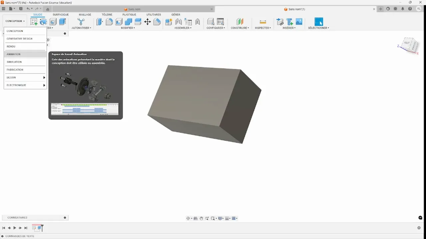
Task: Click the RL user profile button
Action: (x=419, y=9)
